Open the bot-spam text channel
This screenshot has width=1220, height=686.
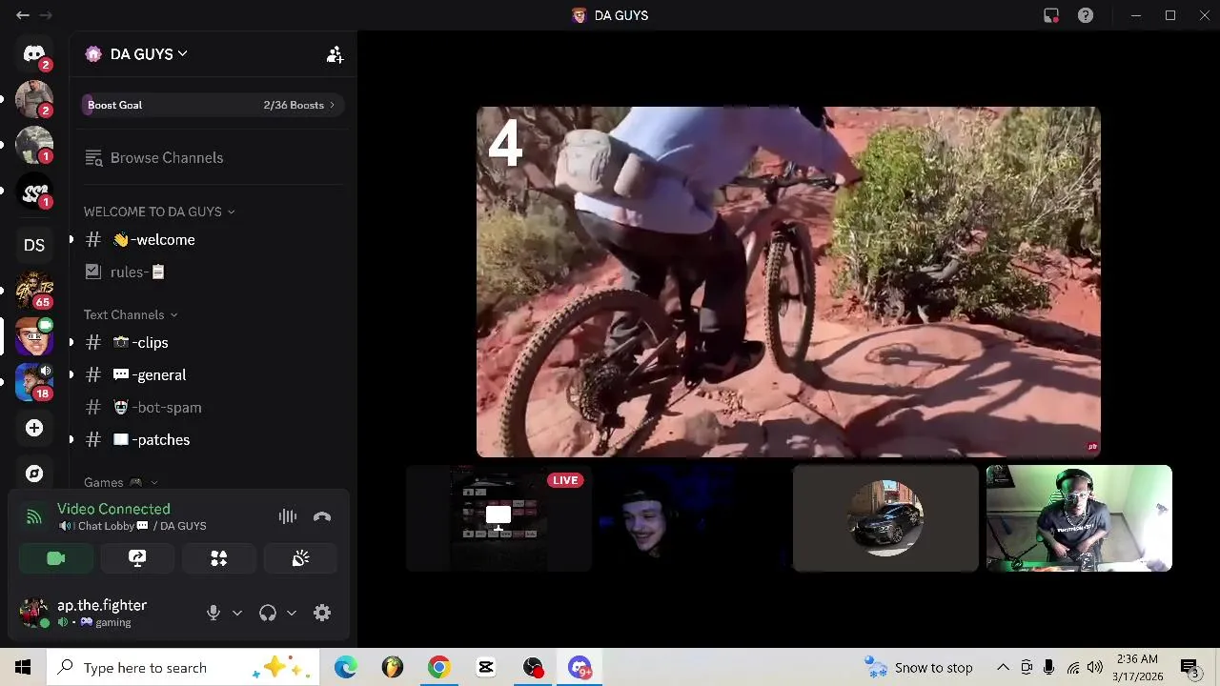click(213, 408)
